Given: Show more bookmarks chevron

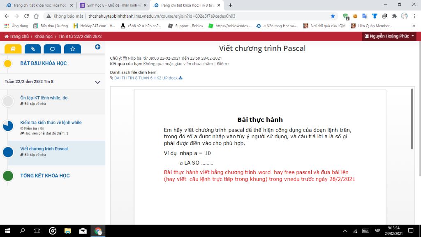Looking at the screenshot, I should click(414, 26).
